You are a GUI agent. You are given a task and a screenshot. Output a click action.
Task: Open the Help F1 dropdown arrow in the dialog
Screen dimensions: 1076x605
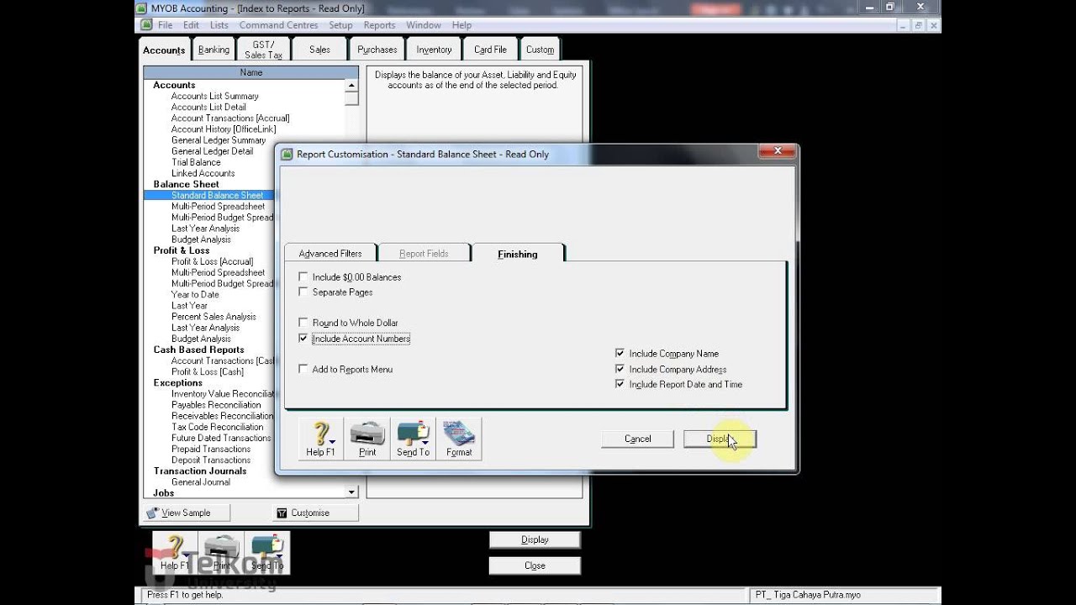[x=333, y=440]
